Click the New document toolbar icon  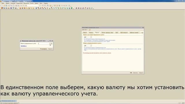[x=2, y=6]
